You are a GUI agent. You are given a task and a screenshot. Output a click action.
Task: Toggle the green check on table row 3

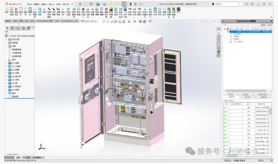click(225, 115)
